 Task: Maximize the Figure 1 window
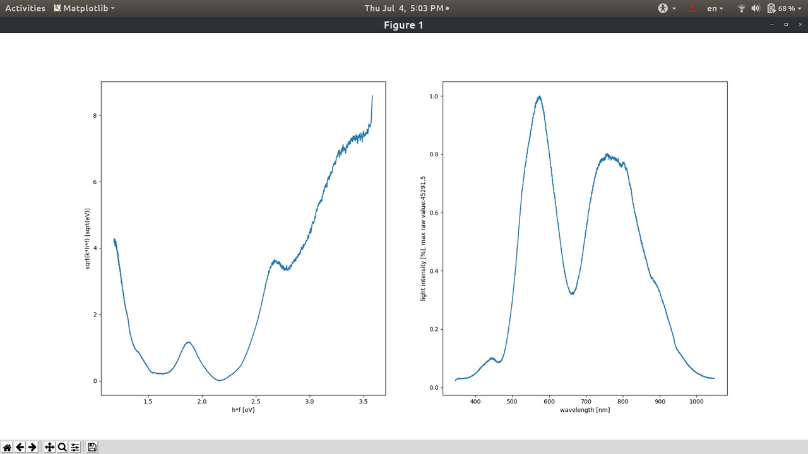pyautogui.click(x=786, y=25)
